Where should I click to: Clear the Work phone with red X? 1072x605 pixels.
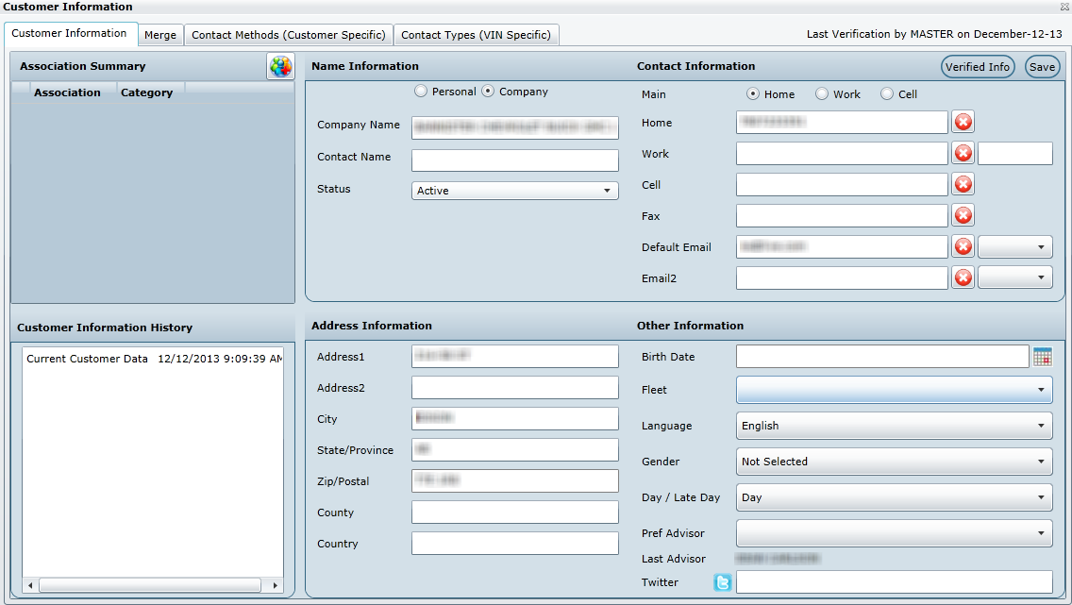point(963,153)
